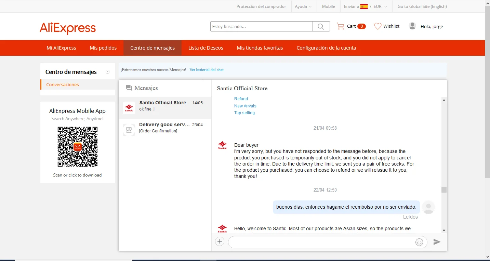The image size is (490, 261).
Task: Open the Delivery good serv... conversation
Action: pos(165,130)
